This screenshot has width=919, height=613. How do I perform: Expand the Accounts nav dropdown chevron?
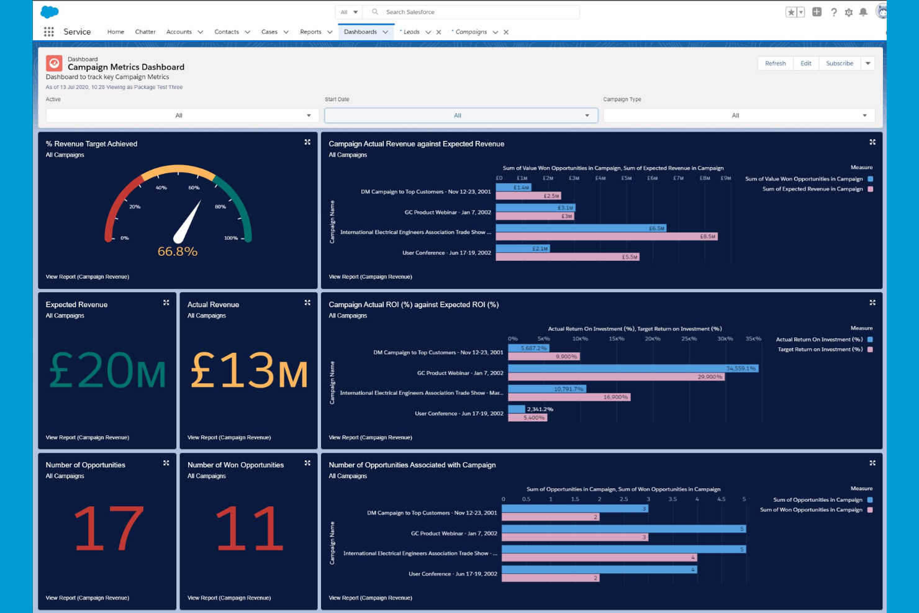[201, 32]
